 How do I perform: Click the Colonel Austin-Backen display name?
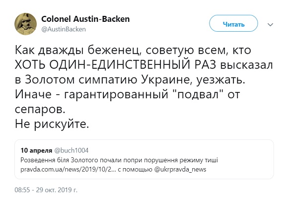pyautogui.click(x=85, y=19)
